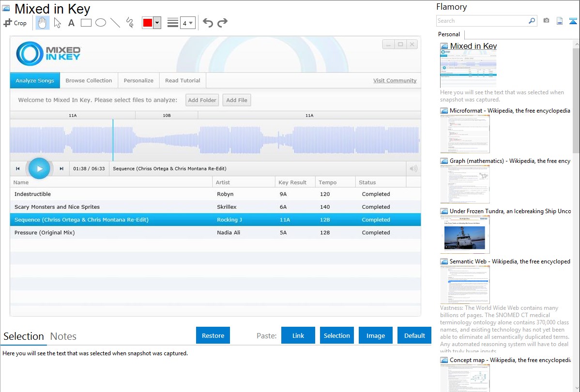Choose the text annotation tool

click(x=71, y=23)
